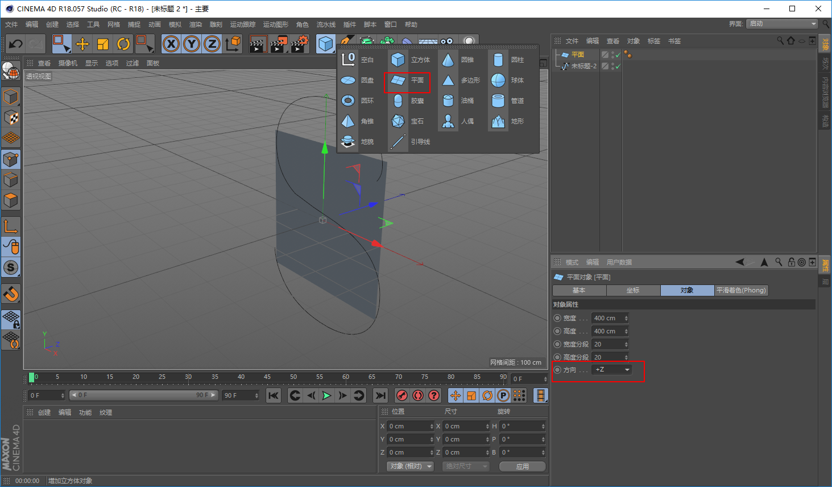Choose 胶囊 capsule primitive
The width and height of the screenshot is (832, 487).
click(408, 101)
